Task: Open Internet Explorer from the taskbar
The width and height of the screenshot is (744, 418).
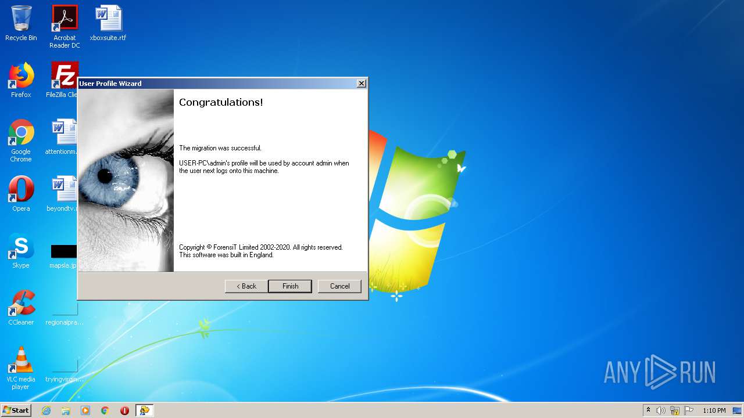Action: coord(46,410)
